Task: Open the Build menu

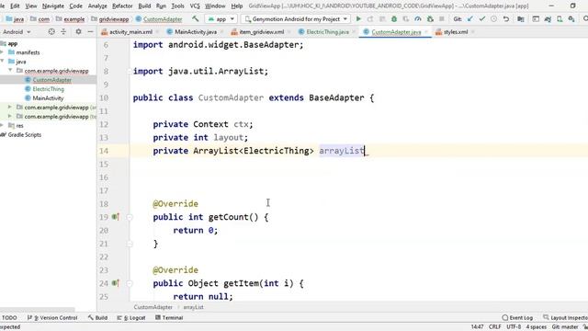Action: (144, 6)
